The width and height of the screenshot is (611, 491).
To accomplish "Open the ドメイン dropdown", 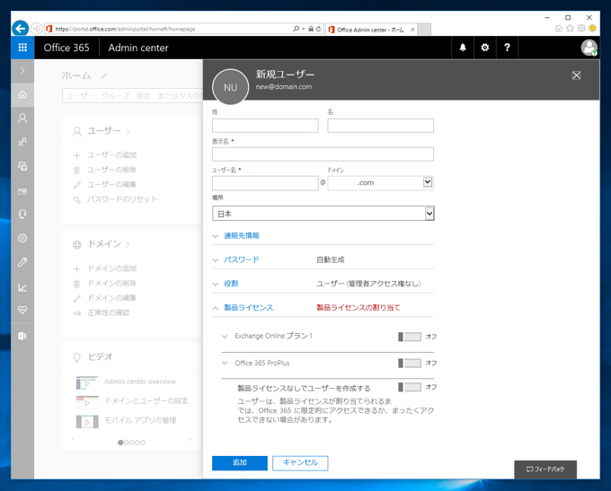I will point(380,183).
